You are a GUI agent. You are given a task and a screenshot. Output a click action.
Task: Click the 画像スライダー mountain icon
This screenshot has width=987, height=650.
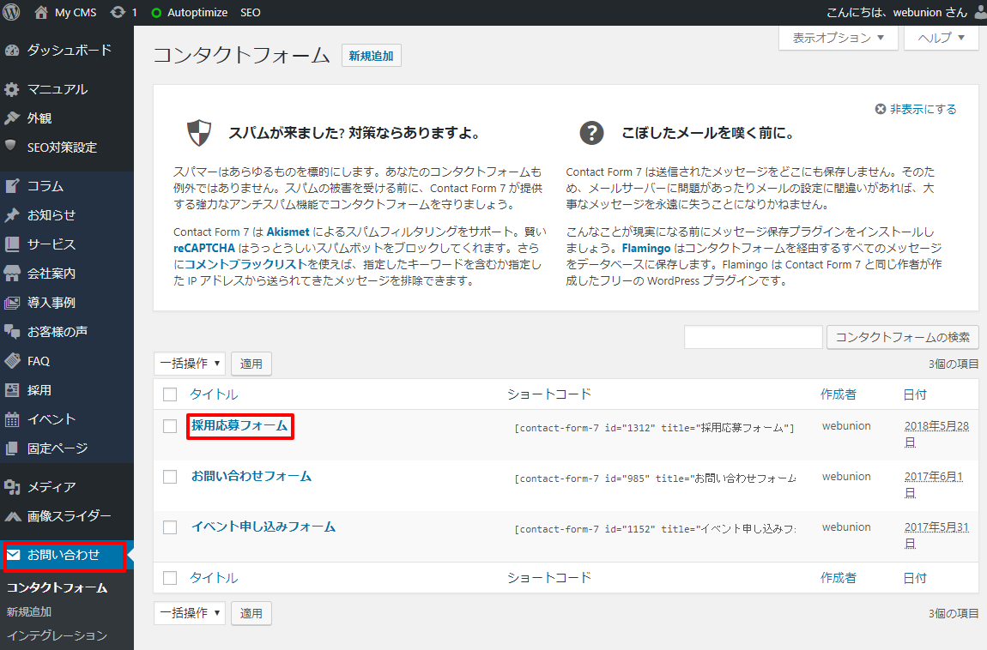tap(12, 516)
